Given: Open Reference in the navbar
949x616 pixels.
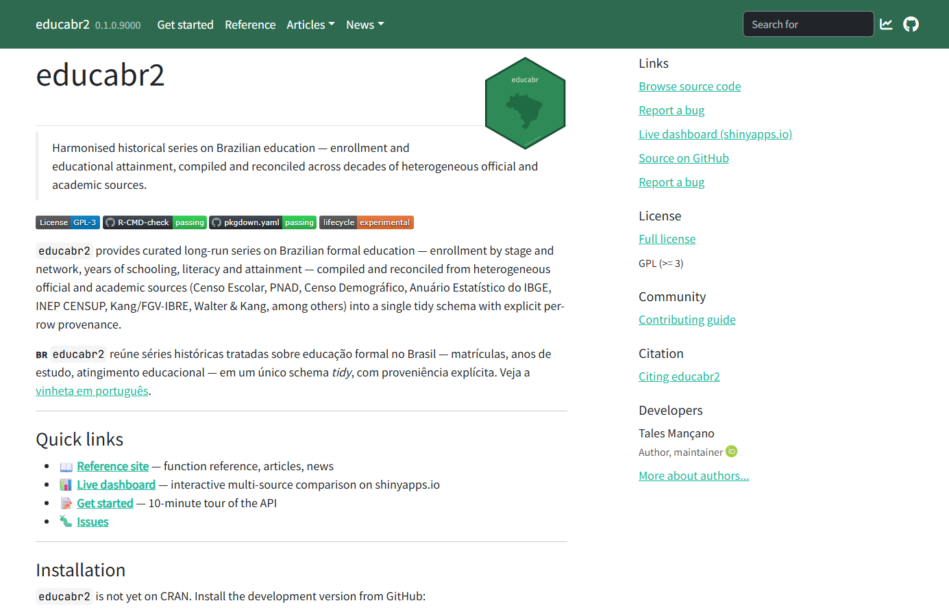Looking at the screenshot, I should (250, 25).
